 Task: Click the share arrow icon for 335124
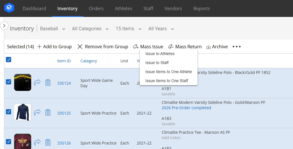click(37, 82)
